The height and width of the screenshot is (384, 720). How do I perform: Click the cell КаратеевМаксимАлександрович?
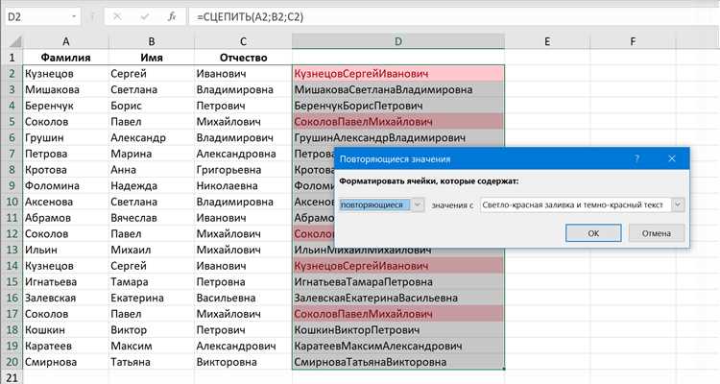tap(398, 346)
